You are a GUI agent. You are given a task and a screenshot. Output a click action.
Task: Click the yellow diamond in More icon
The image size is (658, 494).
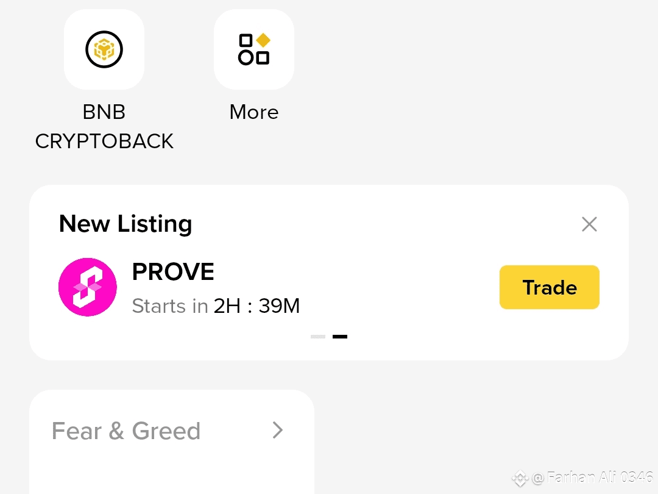(263, 40)
